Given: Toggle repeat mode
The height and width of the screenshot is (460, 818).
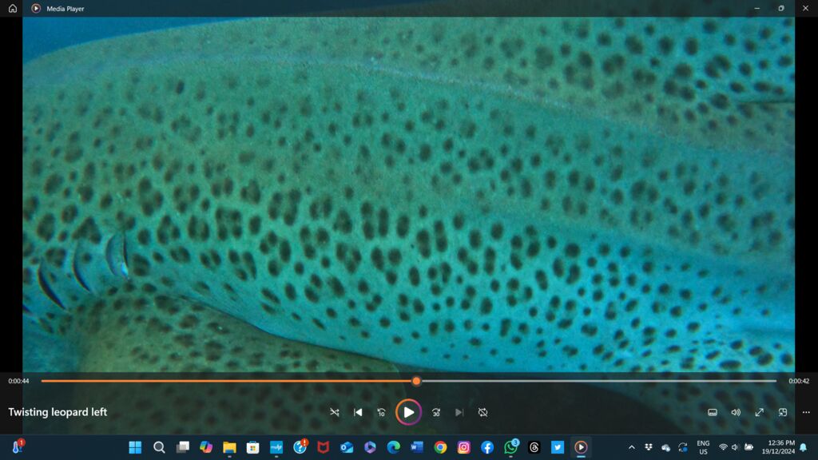Looking at the screenshot, I should 483,412.
